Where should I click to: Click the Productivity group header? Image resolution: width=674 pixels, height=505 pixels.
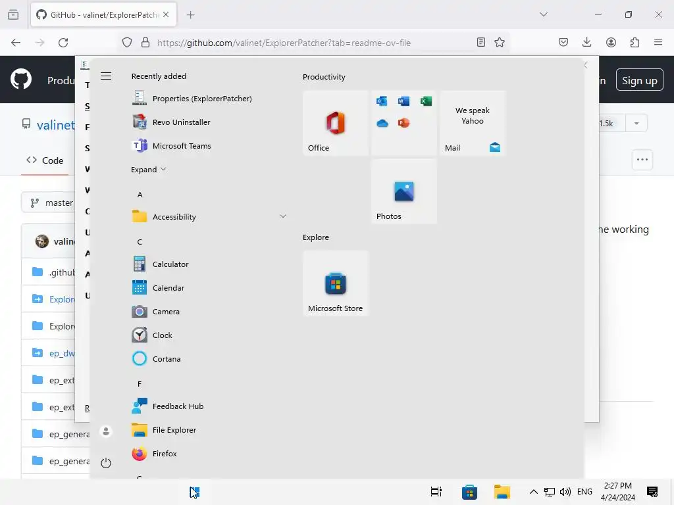pos(324,77)
